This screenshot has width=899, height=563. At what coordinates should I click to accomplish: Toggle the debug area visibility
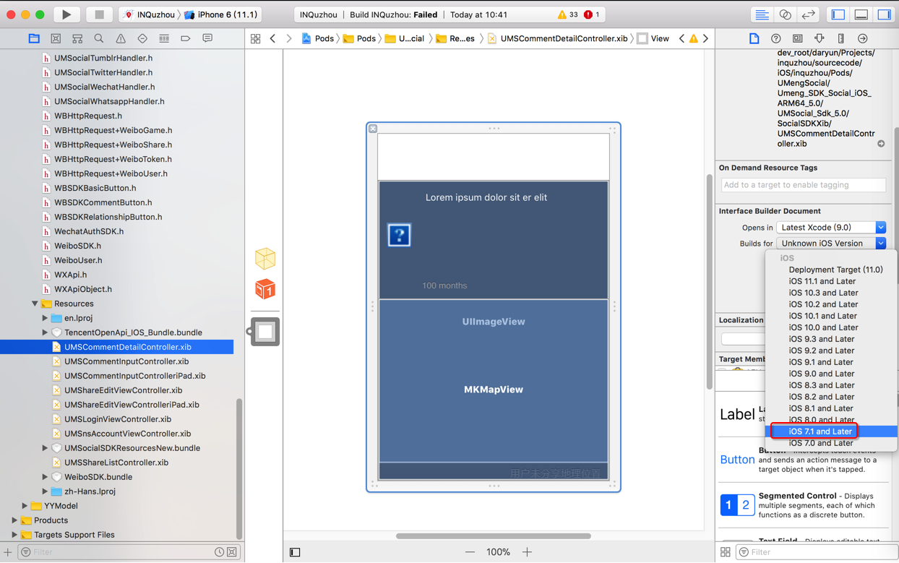[x=861, y=14]
